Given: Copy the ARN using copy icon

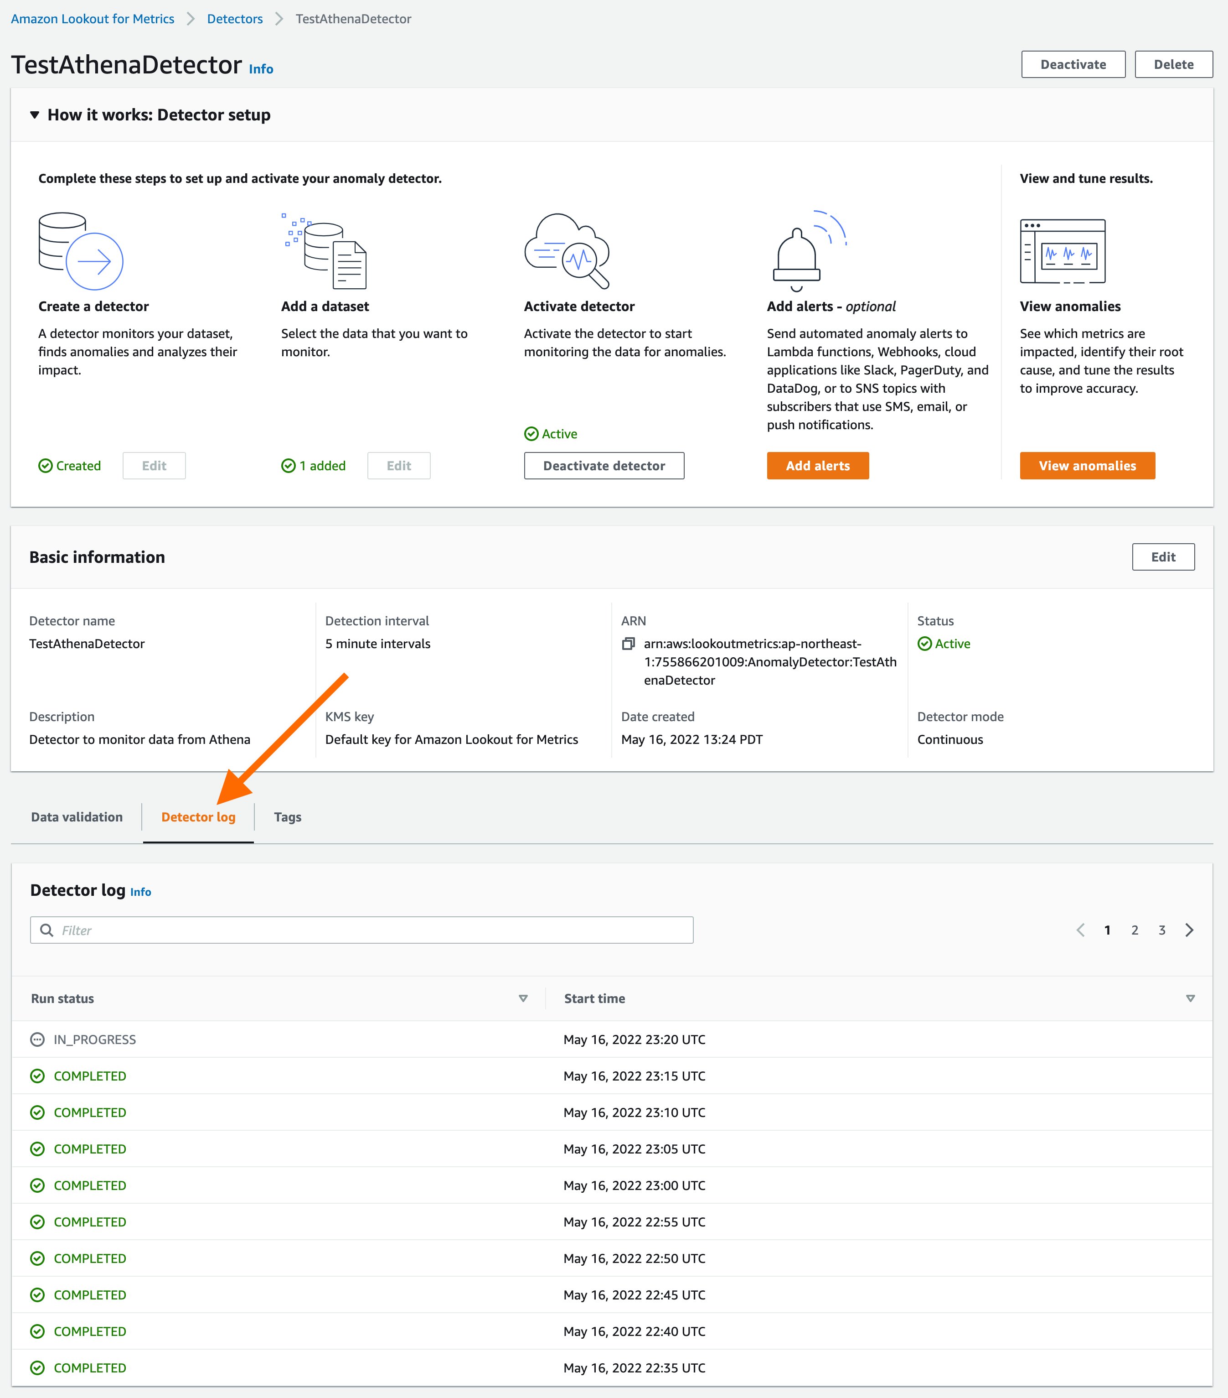Looking at the screenshot, I should pyautogui.click(x=628, y=644).
